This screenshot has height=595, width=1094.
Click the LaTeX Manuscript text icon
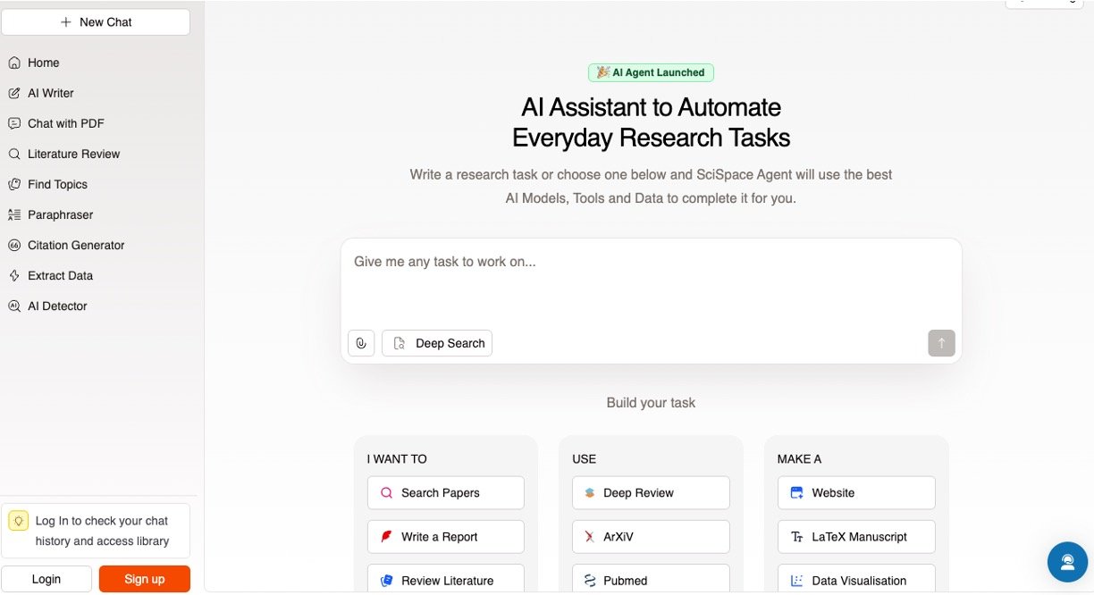797,537
